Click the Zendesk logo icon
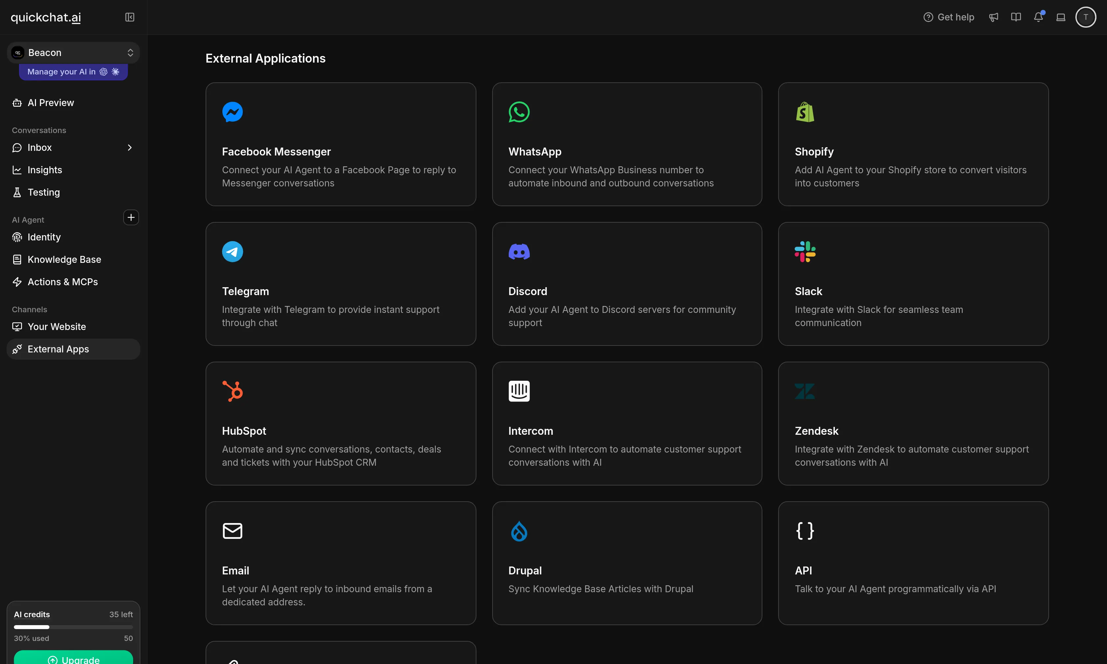The height and width of the screenshot is (664, 1107). click(805, 391)
